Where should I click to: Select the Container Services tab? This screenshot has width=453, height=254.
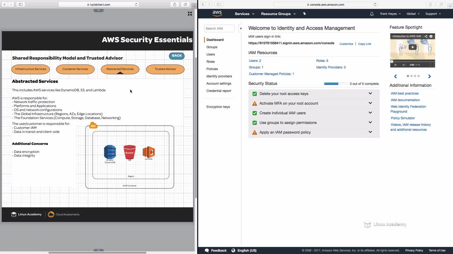click(x=75, y=69)
